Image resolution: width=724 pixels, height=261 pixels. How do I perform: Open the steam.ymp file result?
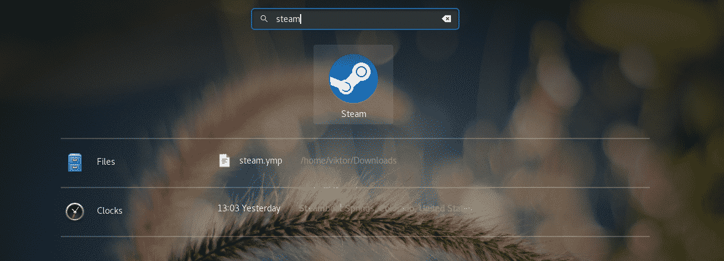click(260, 161)
